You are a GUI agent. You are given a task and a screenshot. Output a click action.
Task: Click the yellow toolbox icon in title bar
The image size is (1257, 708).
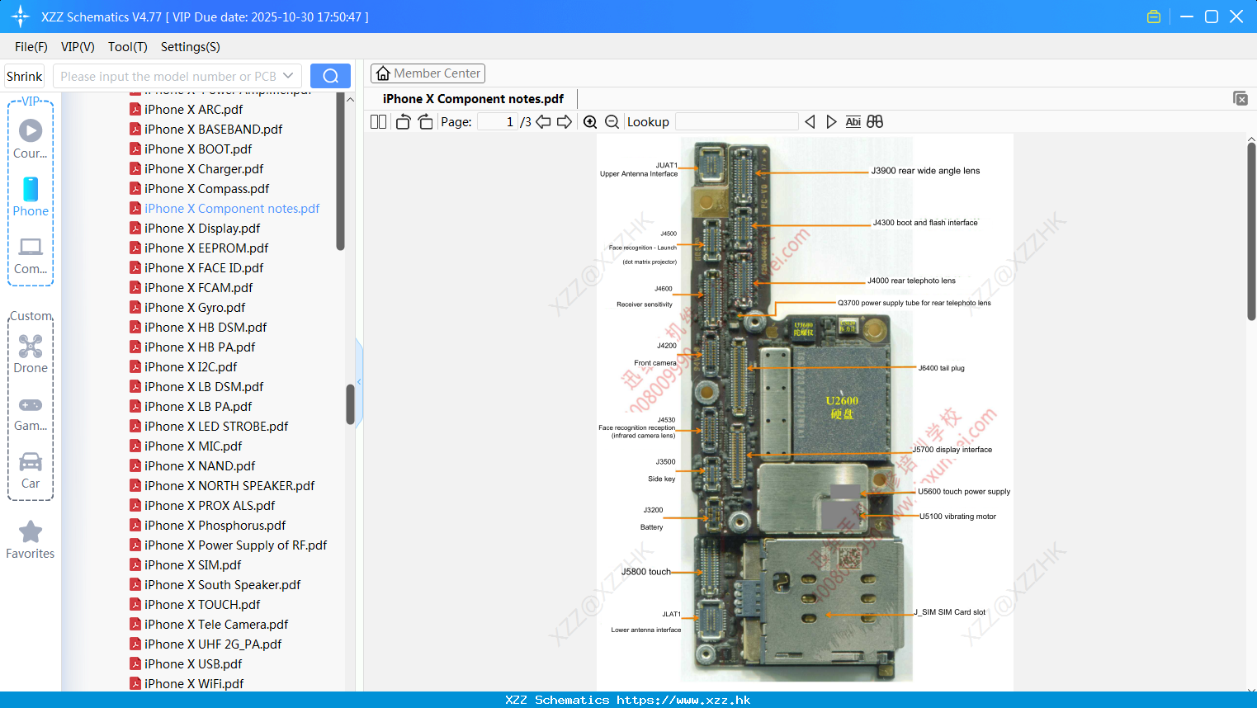click(x=1154, y=17)
